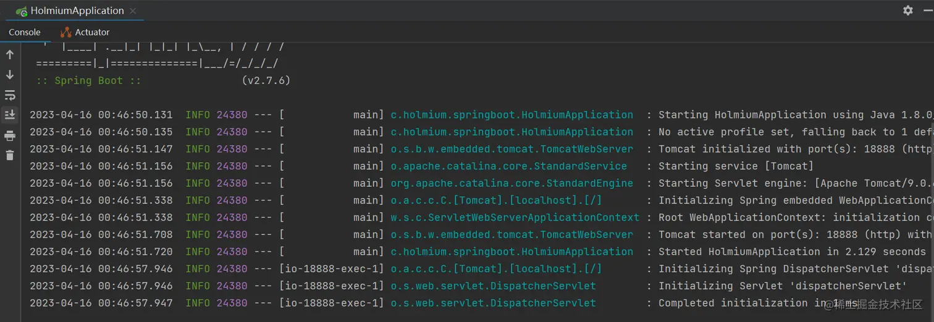Open the Run window settings gear
The width and height of the screenshot is (934, 322).
(x=907, y=10)
